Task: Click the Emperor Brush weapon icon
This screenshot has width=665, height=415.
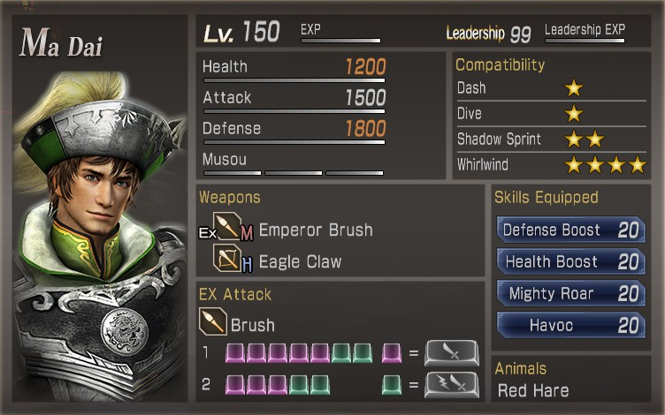Action: coord(227,226)
